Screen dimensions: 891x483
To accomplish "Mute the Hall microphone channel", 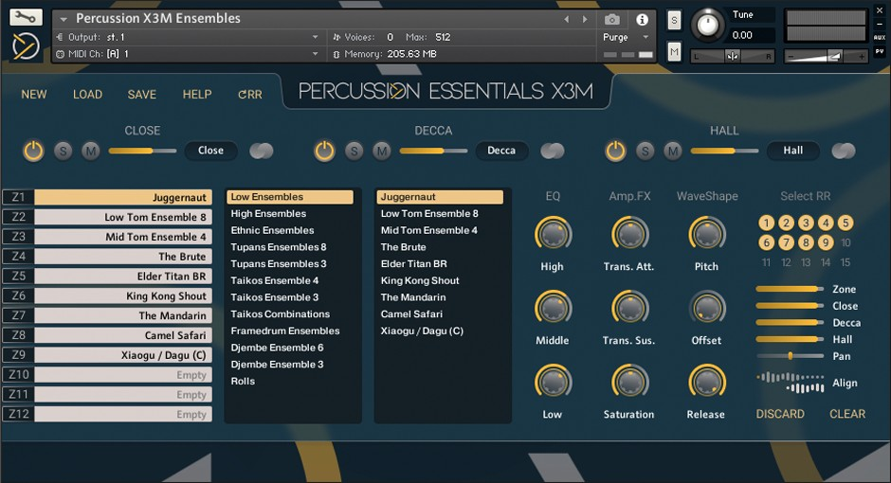I will pyautogui.click(x=673, y=151).
